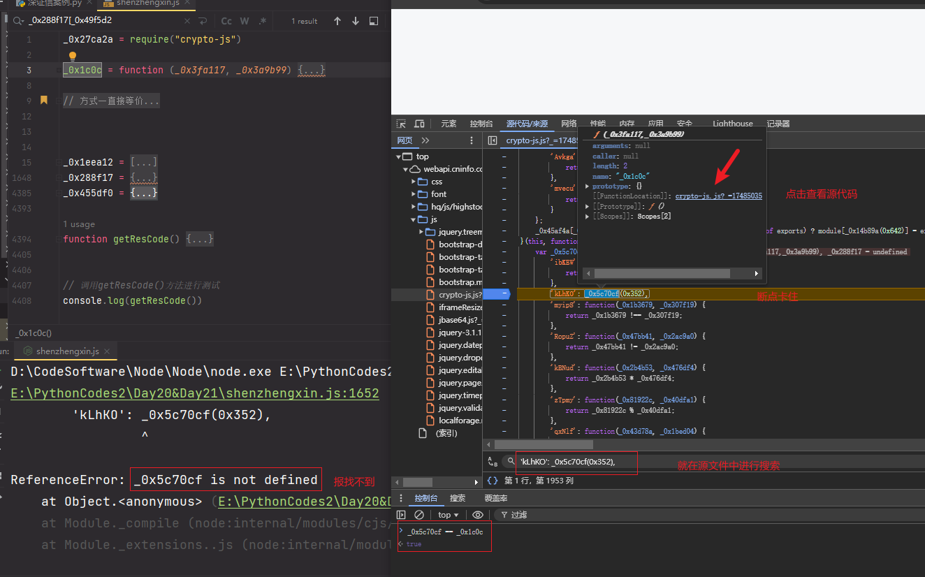
Task: Click the new-line icon in IDE find bar
Action: pyautogui.click(x=203, y=21)
